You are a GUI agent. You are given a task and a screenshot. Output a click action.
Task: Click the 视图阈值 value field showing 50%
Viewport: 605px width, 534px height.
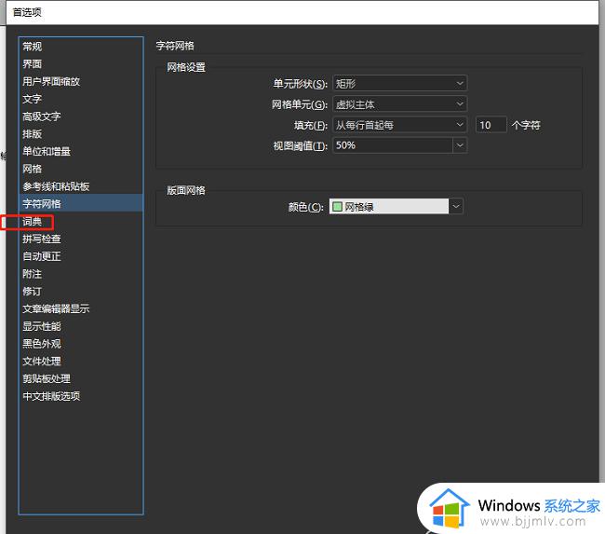[x=393, y=145]
